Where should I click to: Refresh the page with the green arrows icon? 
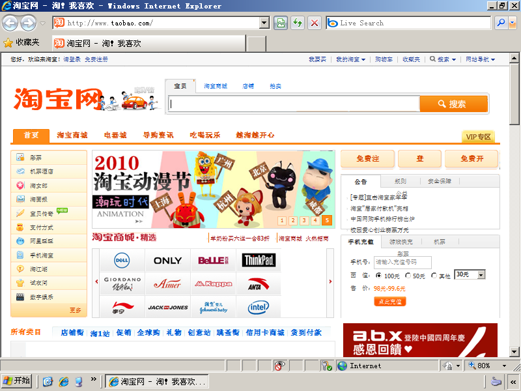[298, 23]
